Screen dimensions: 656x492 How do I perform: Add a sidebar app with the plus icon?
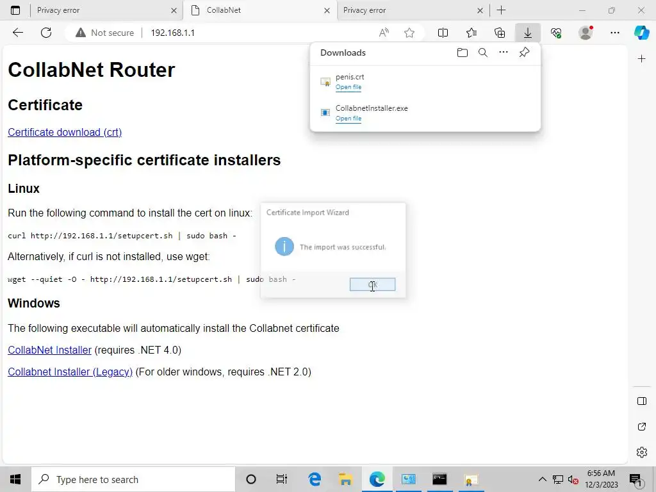tap(641, 58)
